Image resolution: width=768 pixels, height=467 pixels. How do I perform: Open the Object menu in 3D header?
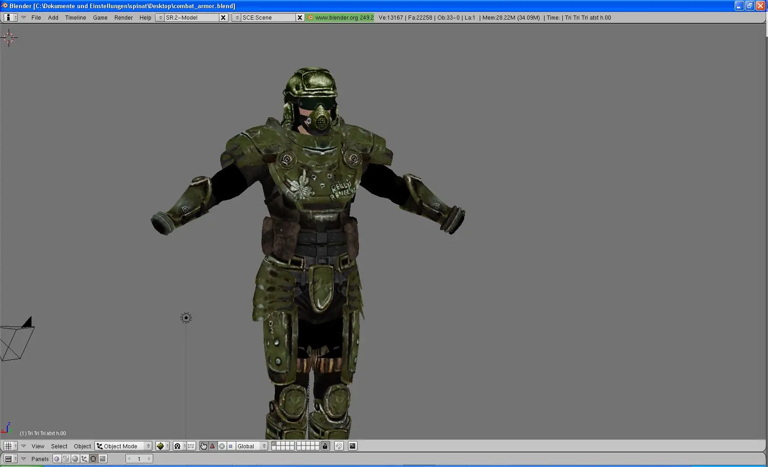point(82,446)
